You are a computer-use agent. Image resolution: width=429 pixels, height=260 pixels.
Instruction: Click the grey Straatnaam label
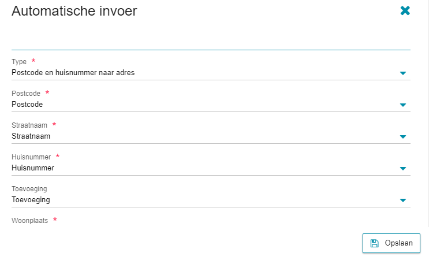(x=29, y=125)
